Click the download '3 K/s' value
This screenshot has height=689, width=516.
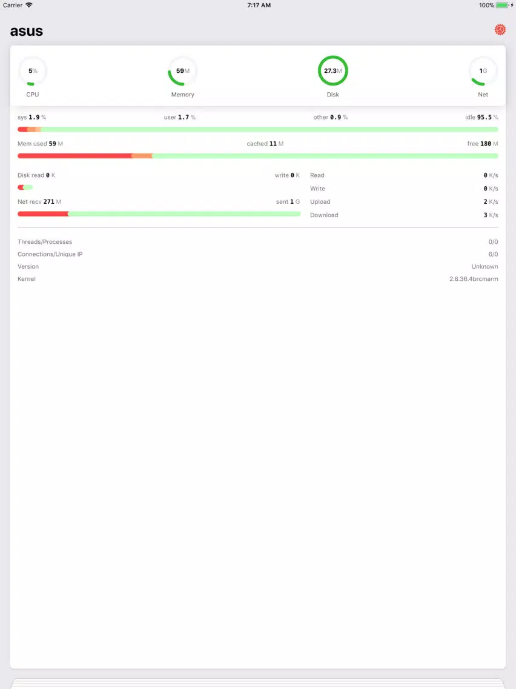(x=491, y=215)
